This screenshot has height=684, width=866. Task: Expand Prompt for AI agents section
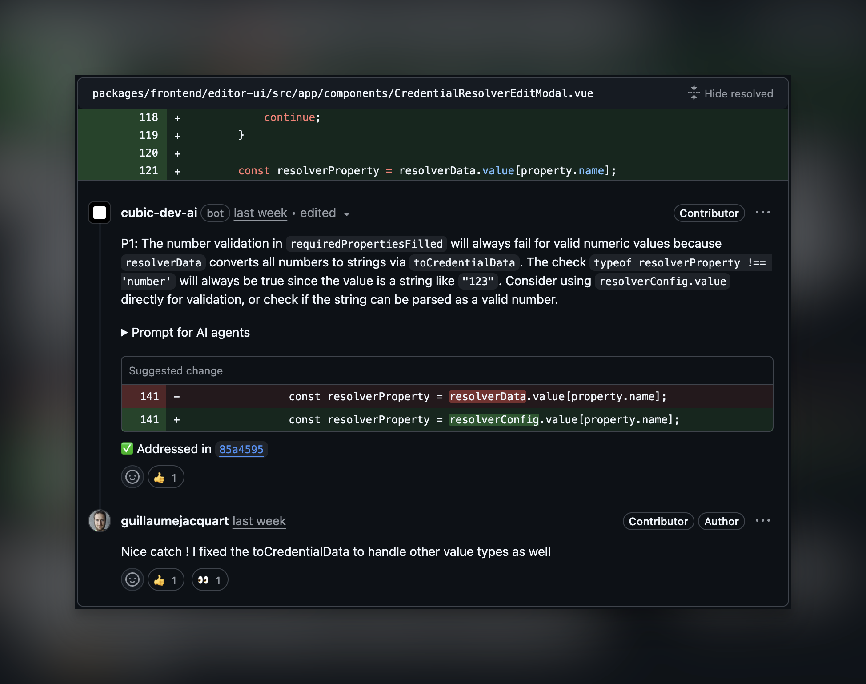pos(185,332)
